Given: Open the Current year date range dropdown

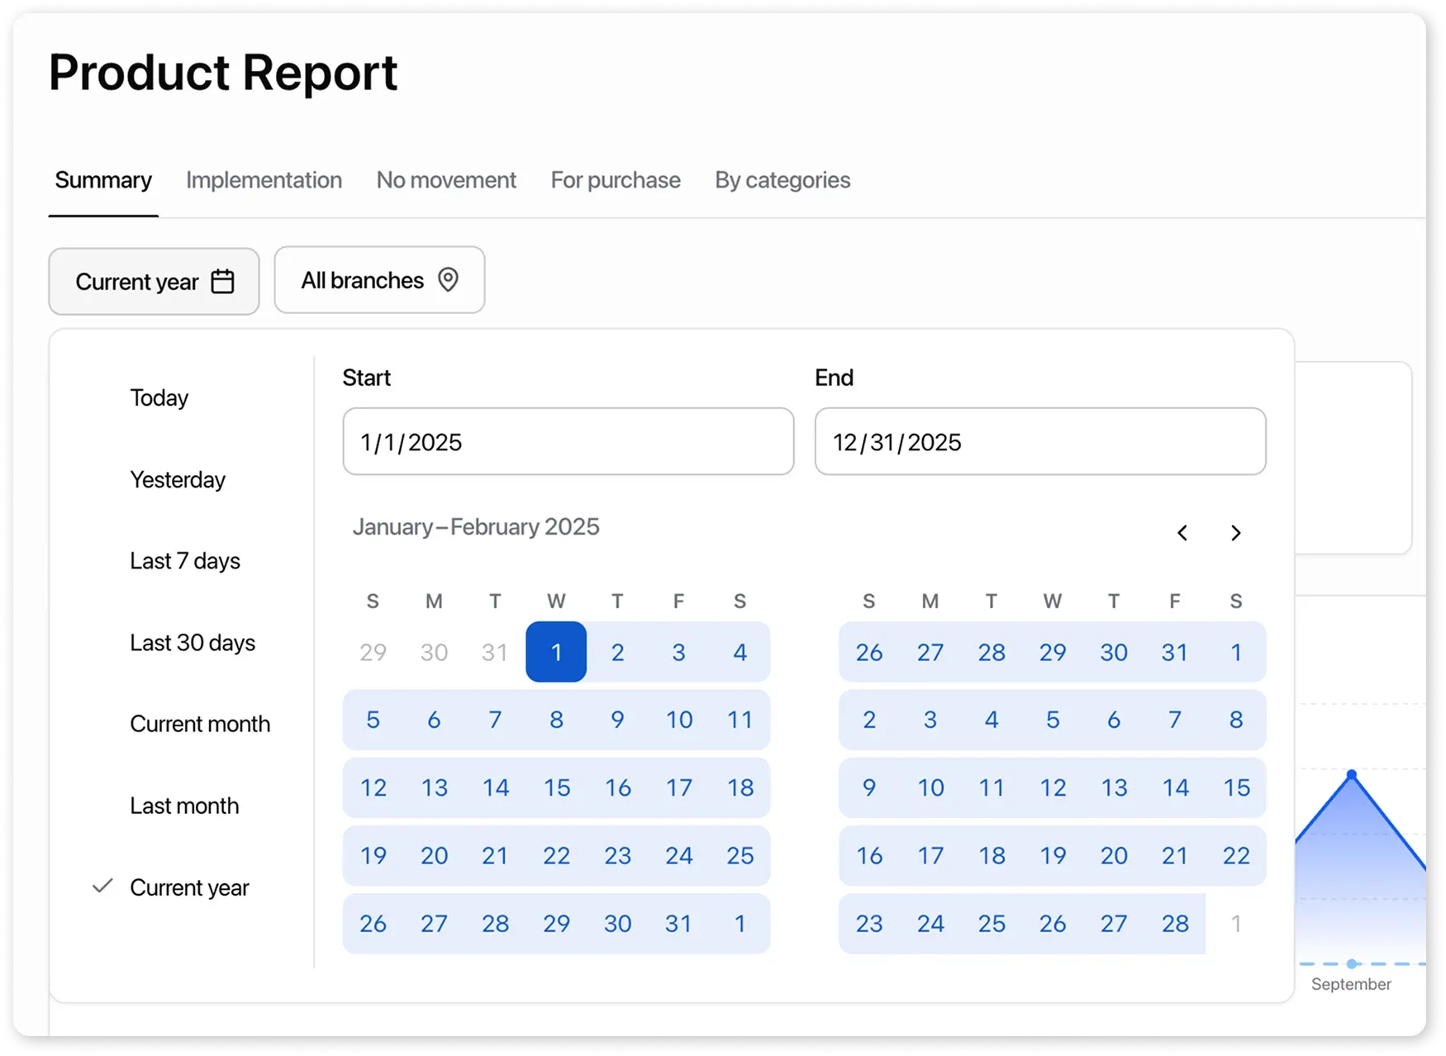Looking at the screenshot, I should [154, 281].
